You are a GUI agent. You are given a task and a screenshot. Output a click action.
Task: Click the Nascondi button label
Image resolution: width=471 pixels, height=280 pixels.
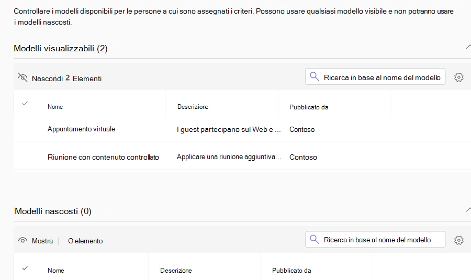pyautogui.click(x=48, y=79)
